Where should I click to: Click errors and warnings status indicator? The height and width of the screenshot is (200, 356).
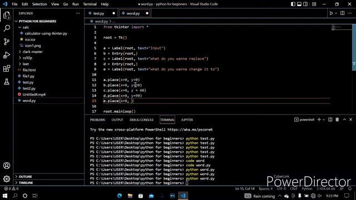click(11, 189)
